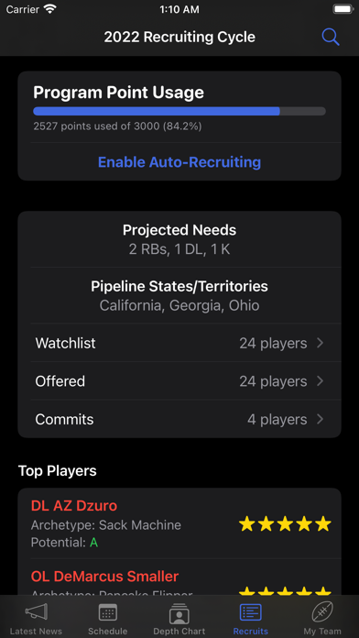Tap DL AZ Dzuro's five-star rating
Viewport: 359px width, 638px height.
[x=285, y=523]
